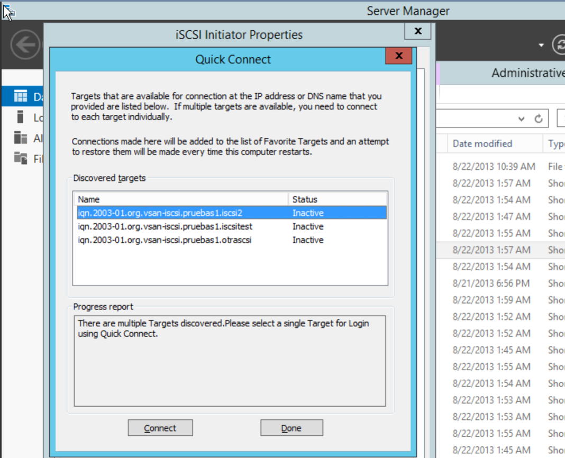Expand the address bar dropdown chevron in Explorer
The height and width of the screenshot is (458, 565).
click(522, 119)
